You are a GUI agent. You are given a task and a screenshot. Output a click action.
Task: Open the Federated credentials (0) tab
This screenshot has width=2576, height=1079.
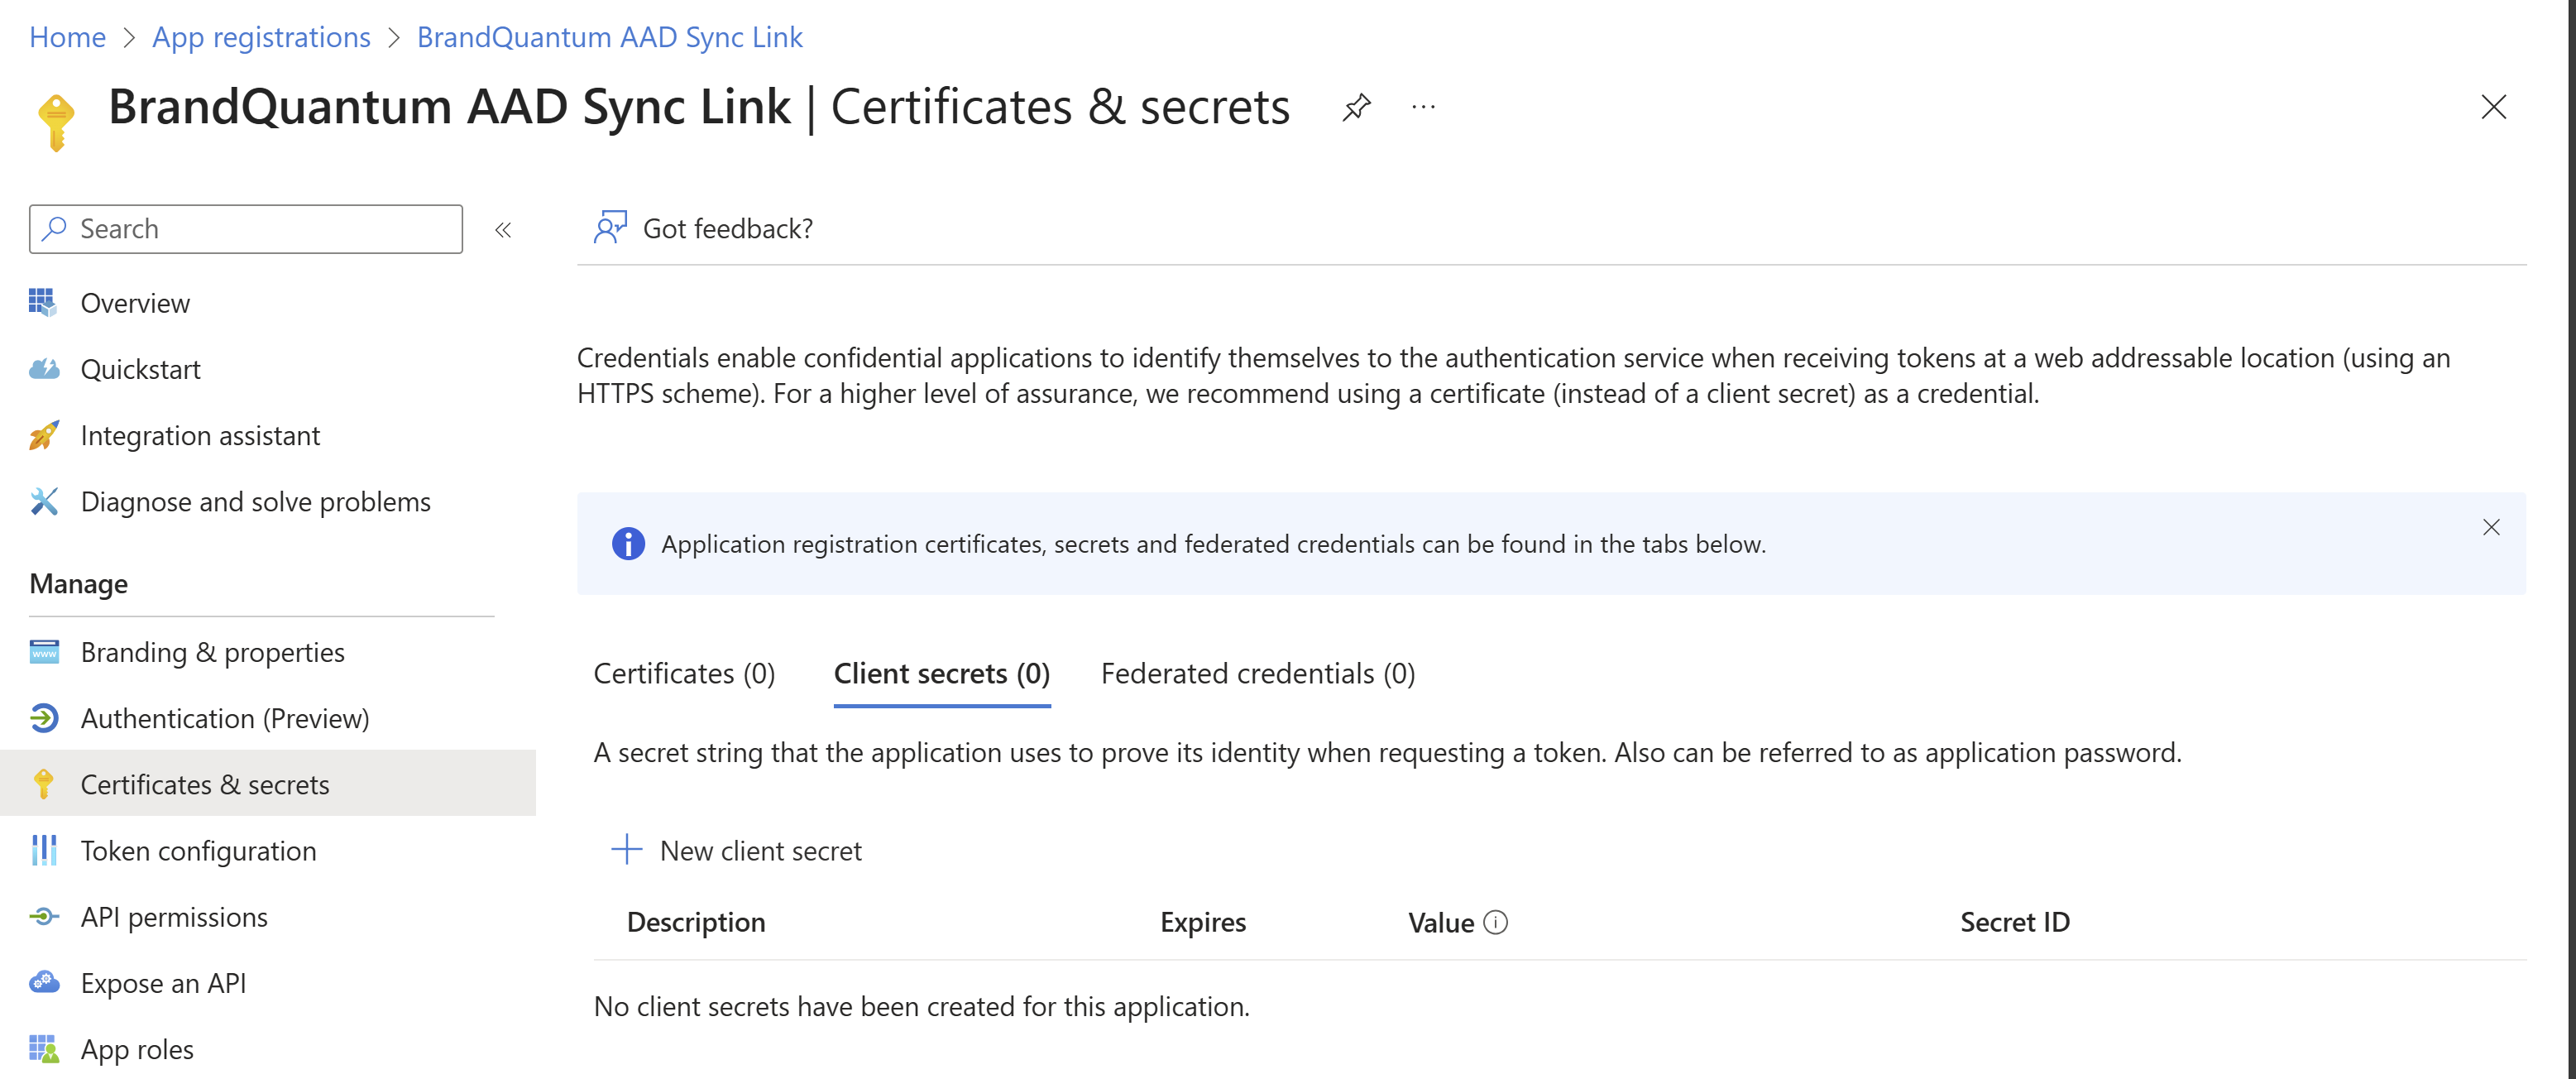click(1258, 674)
